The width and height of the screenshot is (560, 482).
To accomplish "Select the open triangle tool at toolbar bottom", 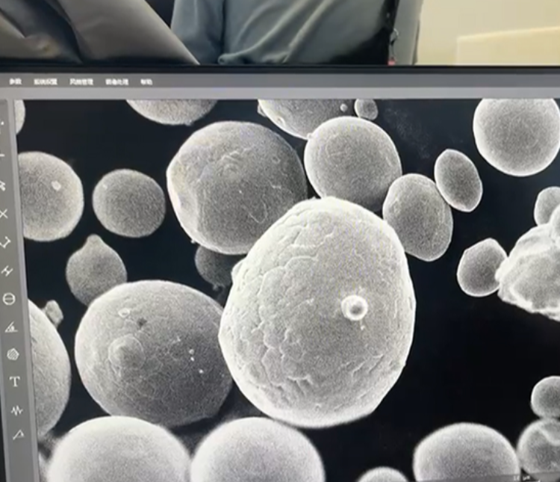I will point(19,434).
